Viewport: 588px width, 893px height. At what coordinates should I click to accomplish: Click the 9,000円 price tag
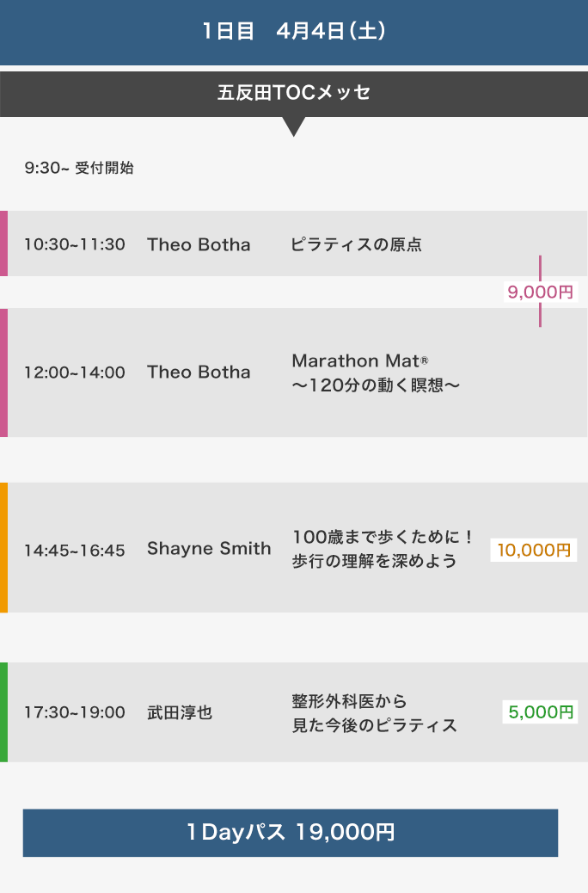click(540, 293)
